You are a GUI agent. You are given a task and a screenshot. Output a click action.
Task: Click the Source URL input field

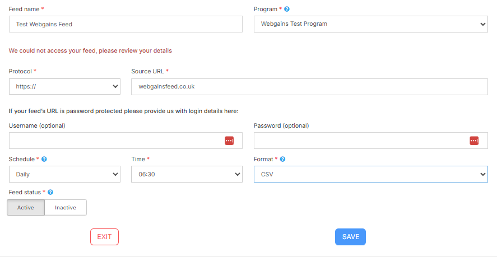pos(309,87)
